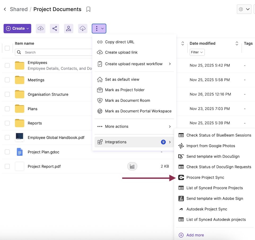Image resolution: width=255 pixels, height=240 pixels.
Task: Click the user approval icon in toolbar
Action: 69,29
